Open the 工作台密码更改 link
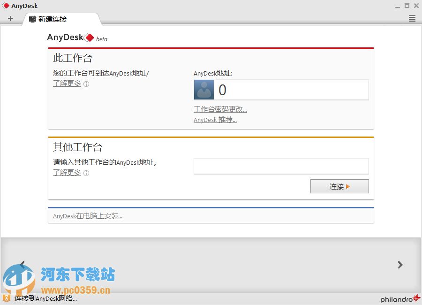The image size is (422, 305). 220,109
